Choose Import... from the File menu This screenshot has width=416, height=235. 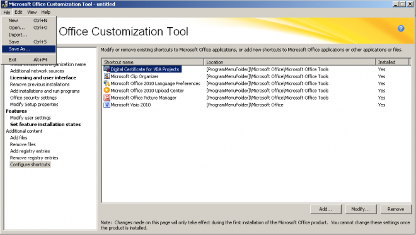28,35
